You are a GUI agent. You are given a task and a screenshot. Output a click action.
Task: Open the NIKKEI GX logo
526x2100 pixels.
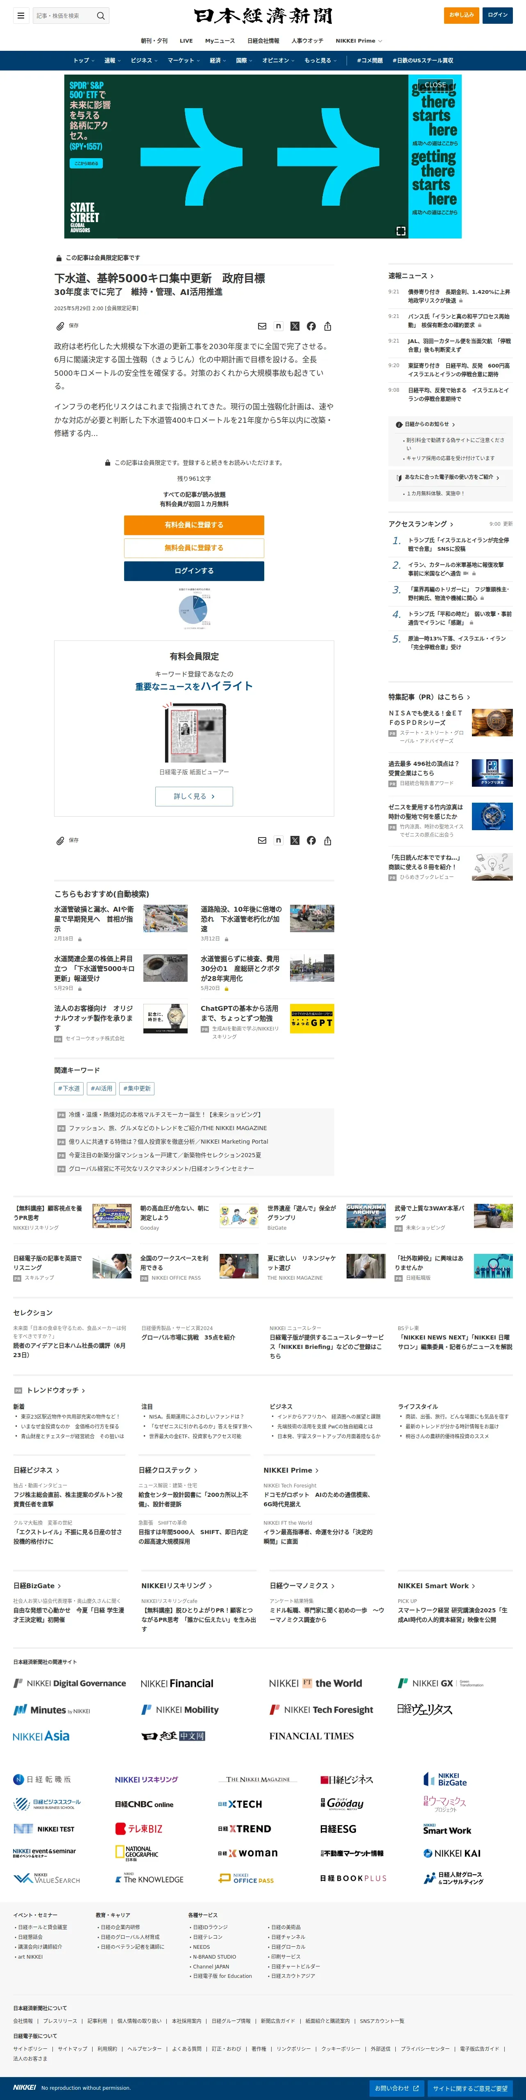click(440, 1683)
